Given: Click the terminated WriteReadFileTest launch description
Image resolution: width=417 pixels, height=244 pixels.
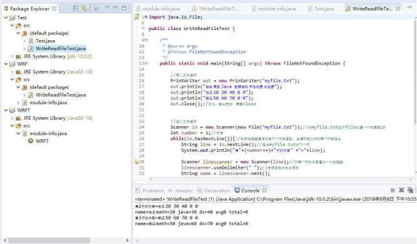Looking at the screenshot, I should click(275, 199).
